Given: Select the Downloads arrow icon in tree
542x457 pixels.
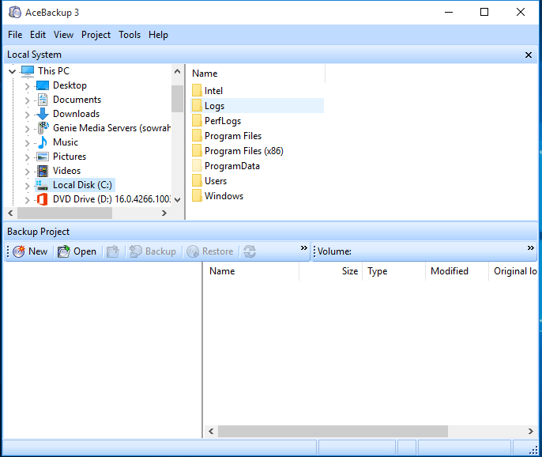Looking at the screenshot, I should coord(43,114).
